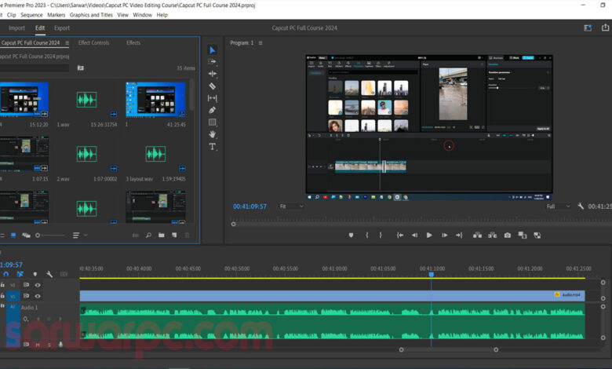Image resolution: width=612 pixels, height=369 pixels.
Task: Switch Project panel to Freeform View
Action: (x=26, y=235)
